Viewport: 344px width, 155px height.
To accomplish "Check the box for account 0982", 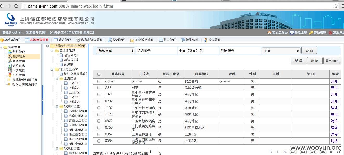I will pos(99,101).
